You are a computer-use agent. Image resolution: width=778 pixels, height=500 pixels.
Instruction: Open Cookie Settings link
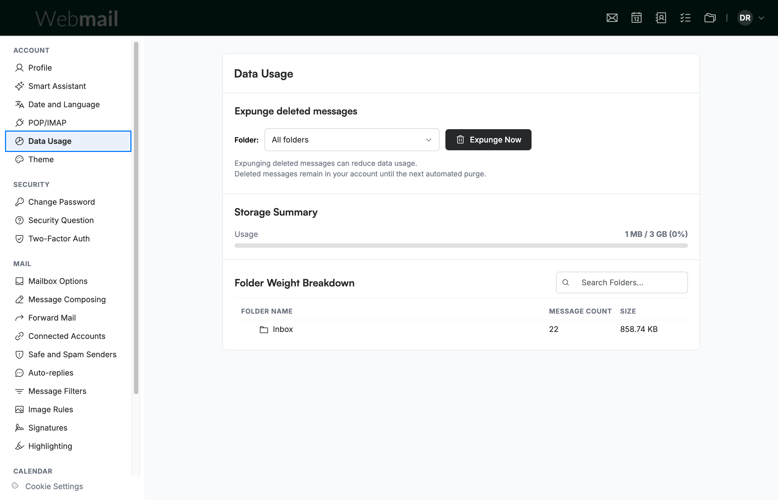click(x=54, y=486)
